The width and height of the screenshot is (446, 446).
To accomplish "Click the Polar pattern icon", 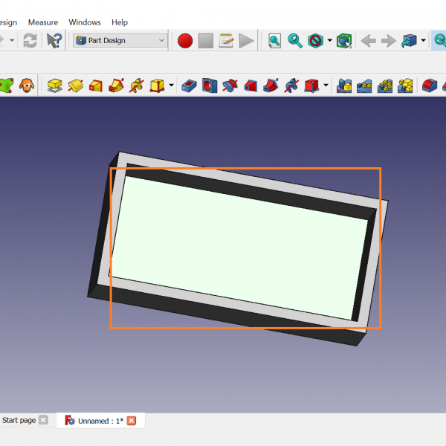I will tap(384, 85).
